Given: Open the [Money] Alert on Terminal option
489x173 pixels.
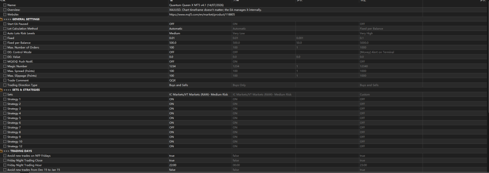Looking at the screenshot, I should click(x=377, y=52).
